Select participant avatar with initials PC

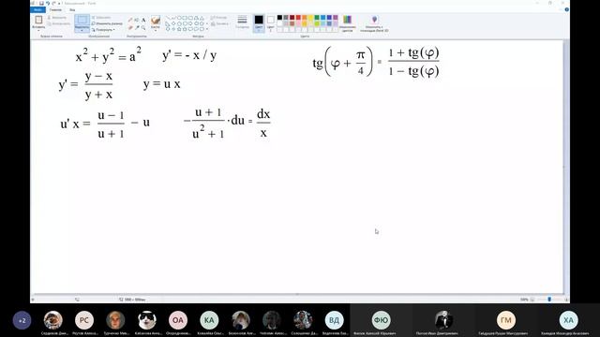click(x=84, y=320)
